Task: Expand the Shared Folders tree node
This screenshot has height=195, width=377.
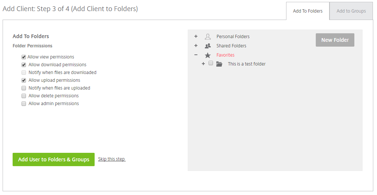Action: [x=196, y=46]
